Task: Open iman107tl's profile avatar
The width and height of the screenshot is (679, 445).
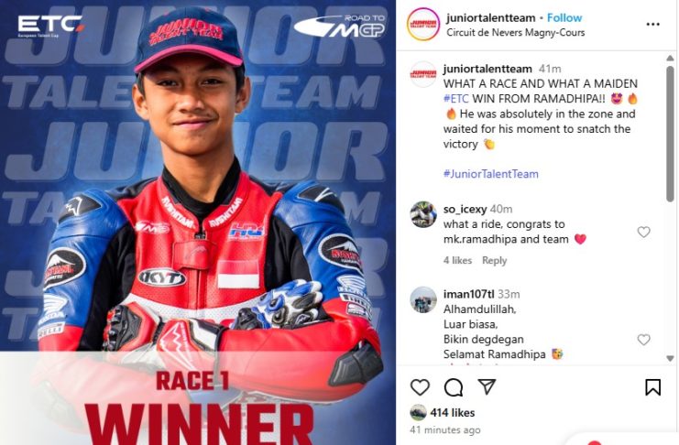Action: pyautogui.click(x=423, y=299)
